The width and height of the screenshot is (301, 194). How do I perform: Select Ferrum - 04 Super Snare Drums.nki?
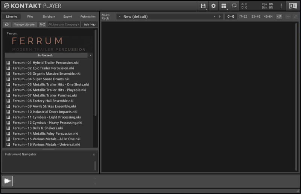41,79
